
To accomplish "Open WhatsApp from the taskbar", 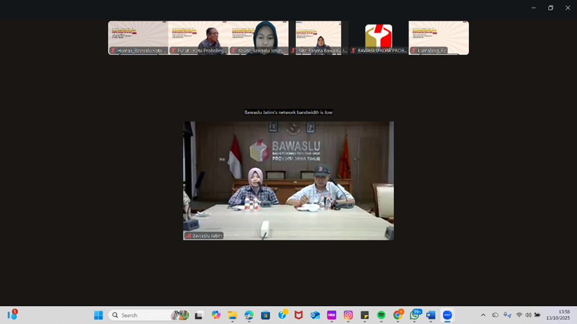I will click(415, 315).
